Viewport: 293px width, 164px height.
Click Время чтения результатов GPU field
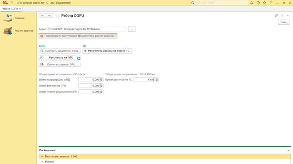[89, 92]
